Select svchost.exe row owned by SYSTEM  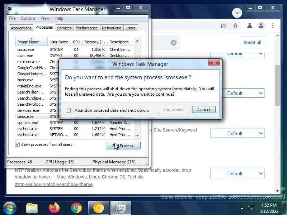[x=75, y=129]
